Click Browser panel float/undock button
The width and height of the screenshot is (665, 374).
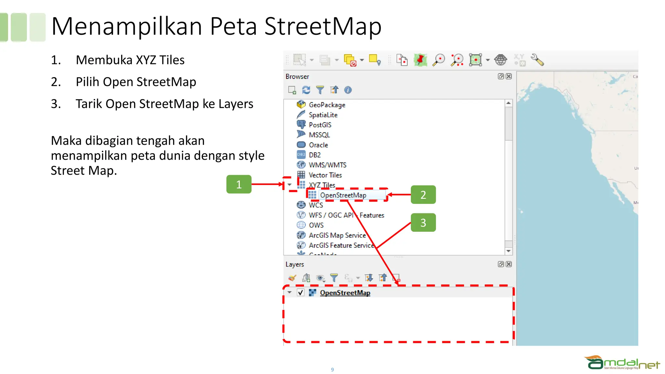pyautogui.click(x=501, y=76)
